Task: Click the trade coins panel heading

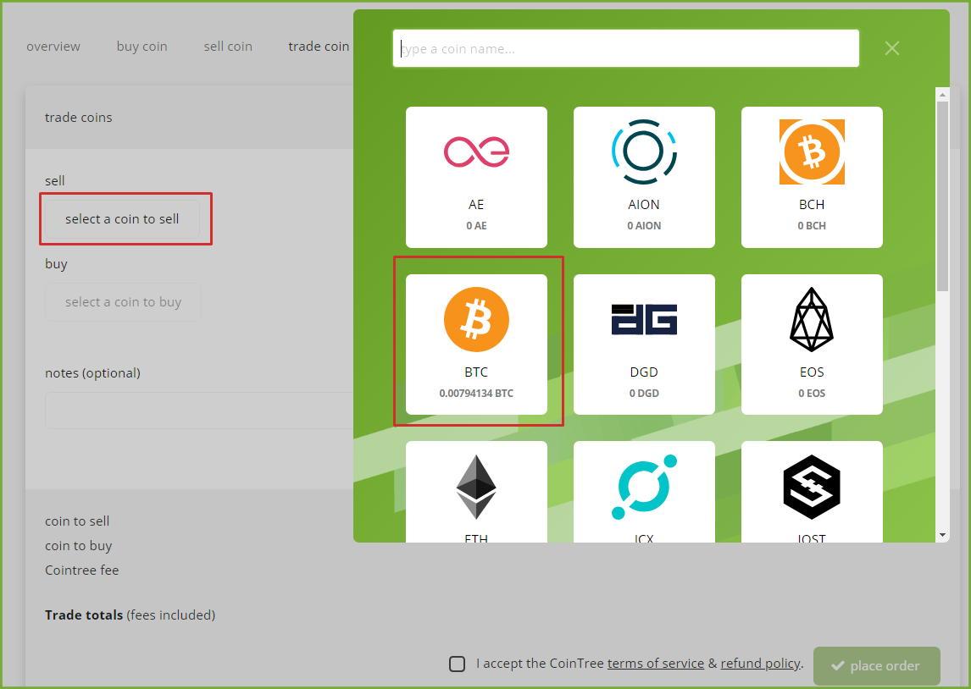Action: coord(79,118)
